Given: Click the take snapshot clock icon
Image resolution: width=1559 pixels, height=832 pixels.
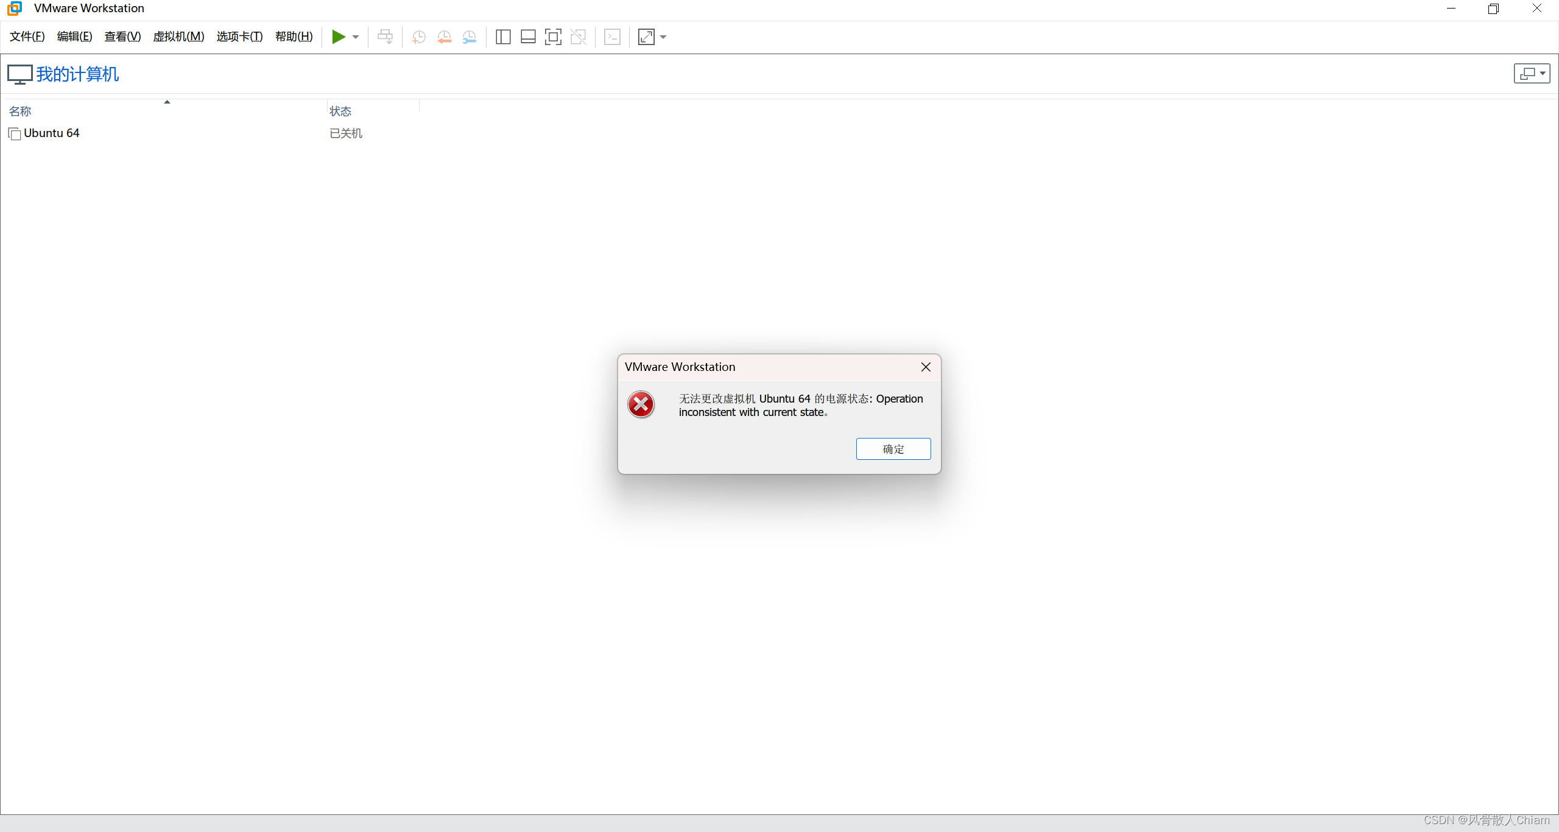Looking at the screenshot, I should coord(418,37).
